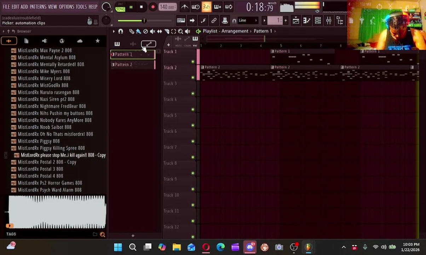This screenshot has height=255, width=426.
Task: Select the Paint brush tool in Playlist
Action: [138, 31]
